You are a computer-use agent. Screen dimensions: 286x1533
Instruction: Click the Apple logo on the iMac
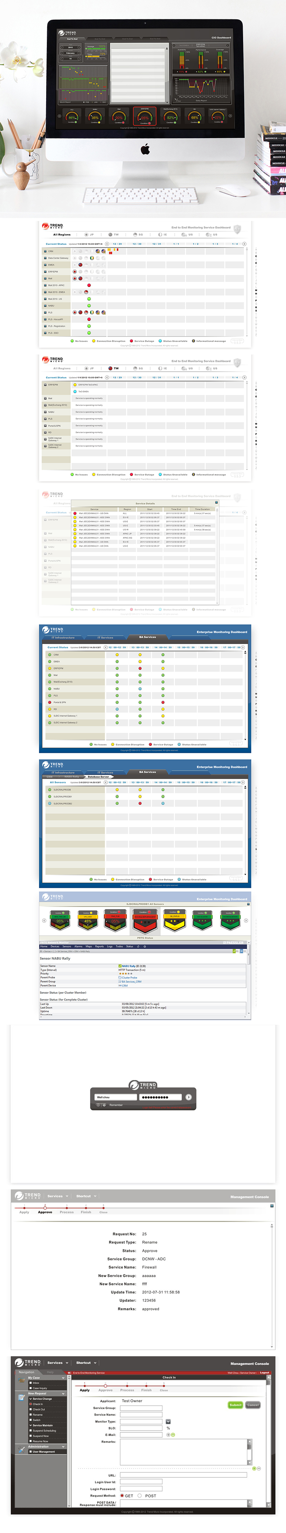[x=145, y=149]
